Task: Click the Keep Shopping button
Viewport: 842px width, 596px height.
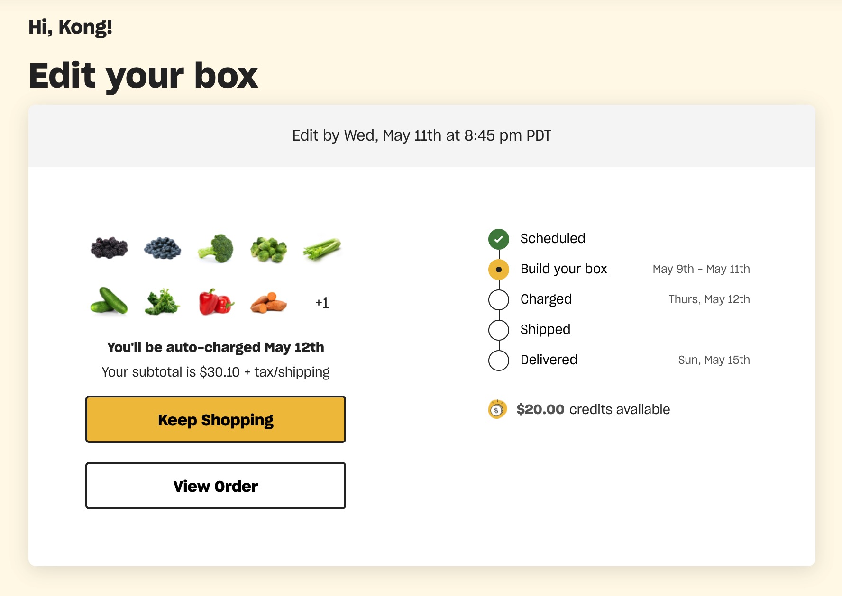Action: 216,419
